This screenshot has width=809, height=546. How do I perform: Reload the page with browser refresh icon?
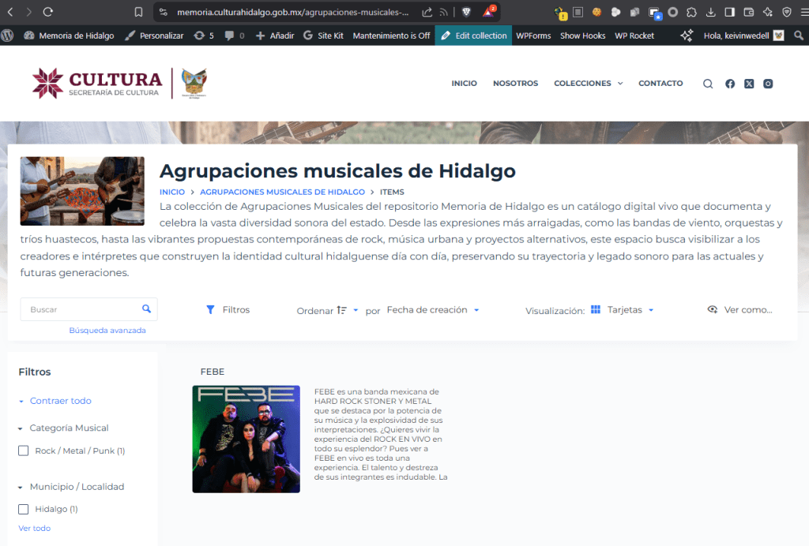click(48, 12)
